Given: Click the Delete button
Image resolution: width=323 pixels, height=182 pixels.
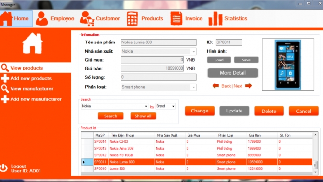Looking at the screenshot, I should (269, 111).
